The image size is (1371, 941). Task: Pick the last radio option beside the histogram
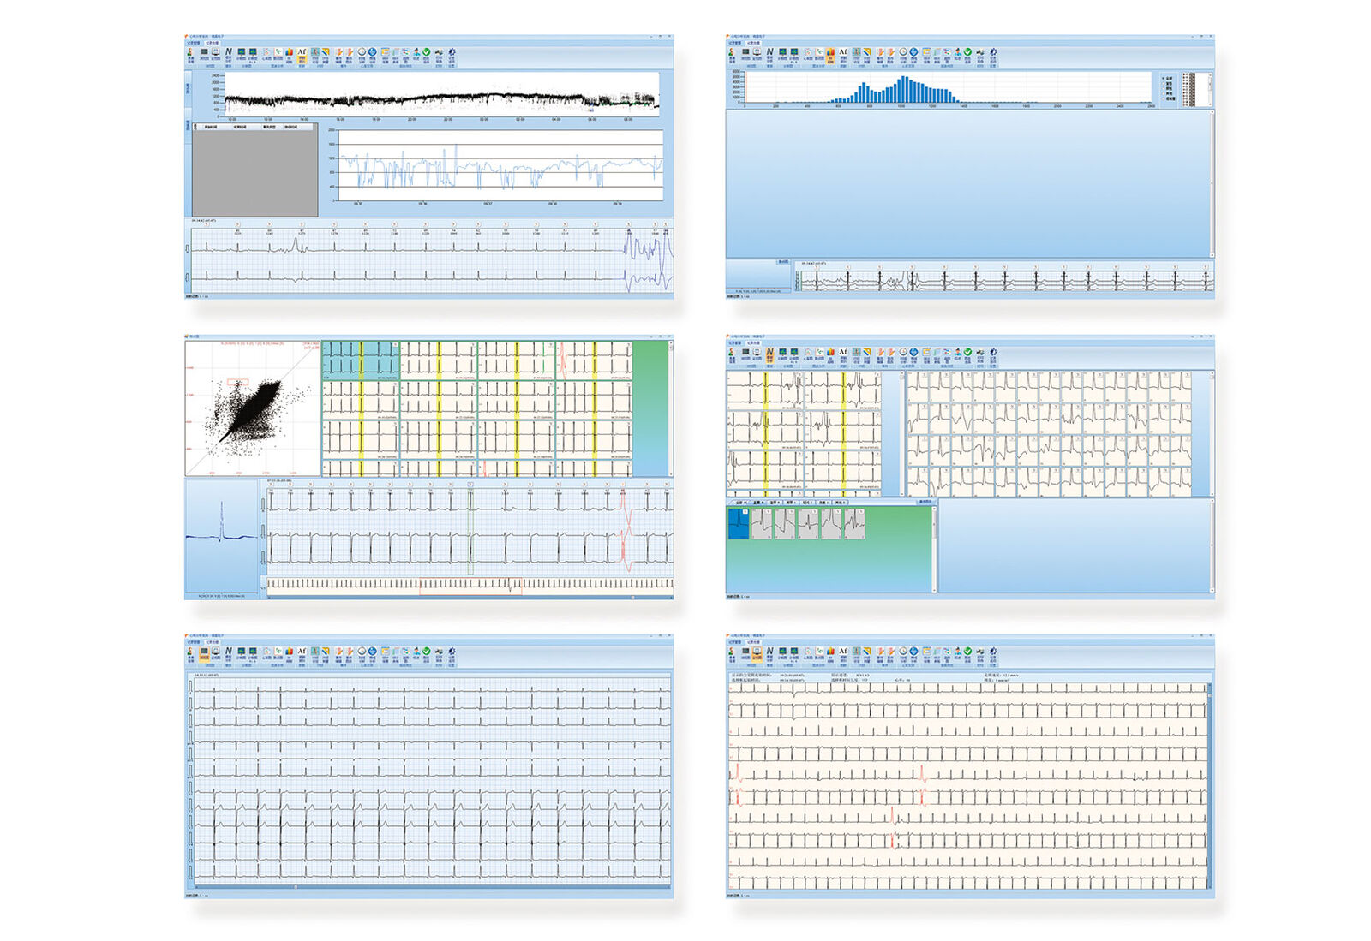tap(1164, 98)
